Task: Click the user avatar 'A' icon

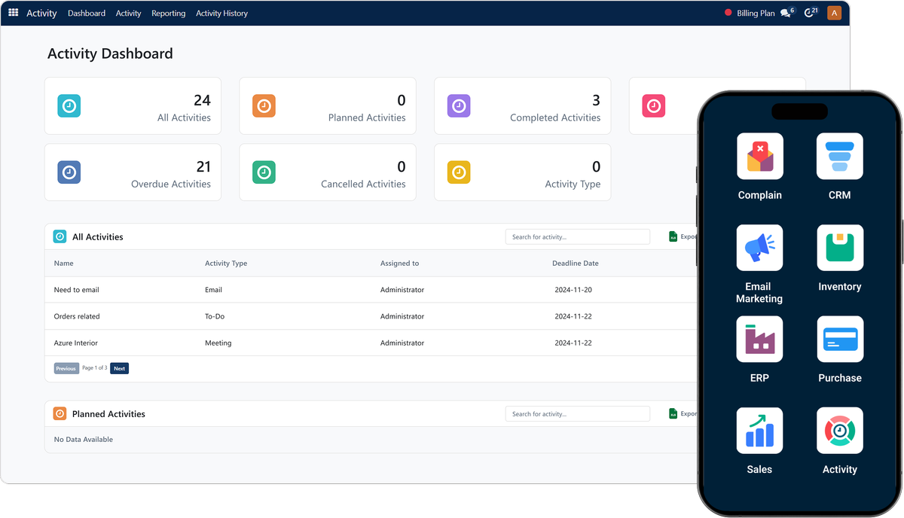Action: pyautogui.click(x=834, y=13)
